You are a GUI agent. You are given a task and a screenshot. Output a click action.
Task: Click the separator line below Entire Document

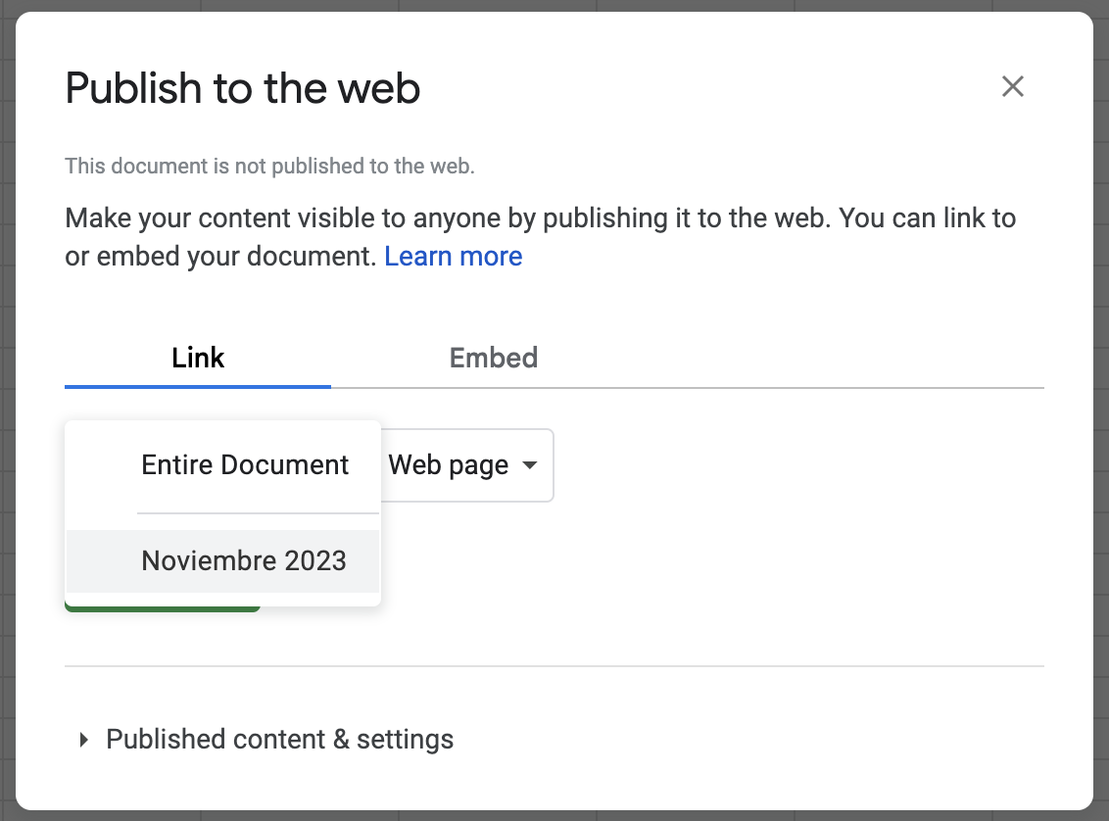pos(257,512)
